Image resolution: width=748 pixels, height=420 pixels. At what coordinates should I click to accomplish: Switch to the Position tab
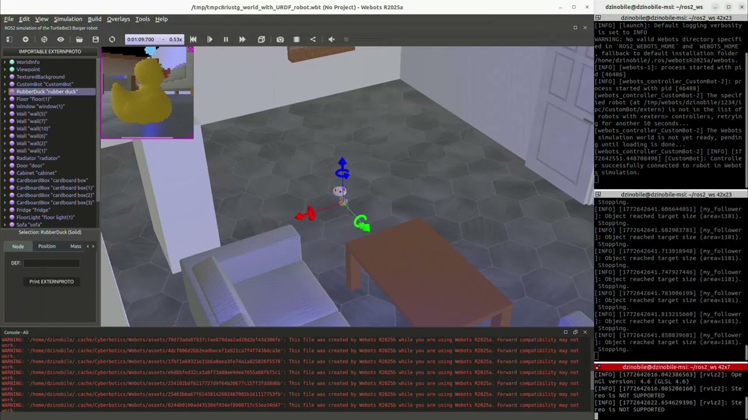coord(47,246)
